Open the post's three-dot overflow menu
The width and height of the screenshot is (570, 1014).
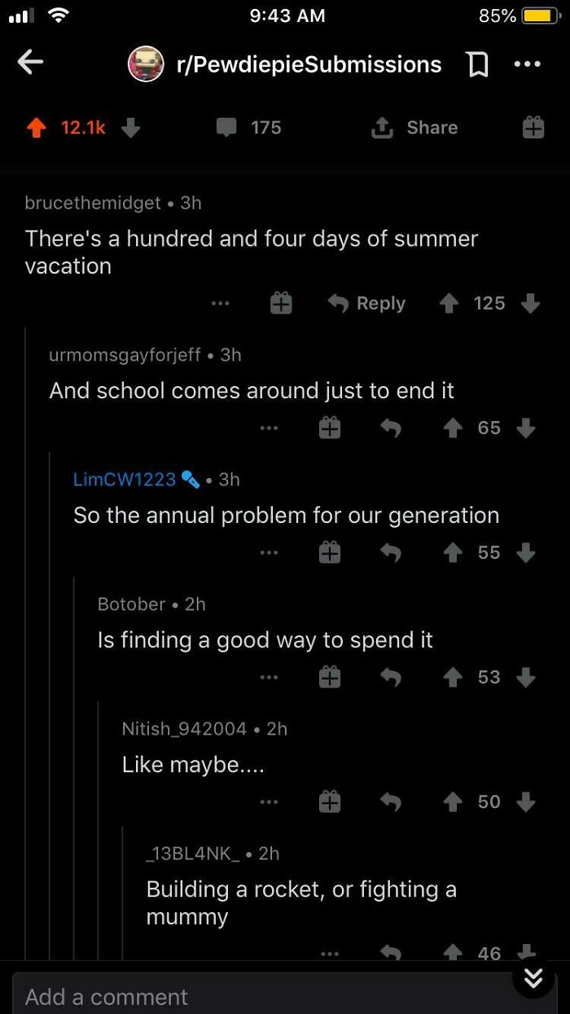point(527,64)
